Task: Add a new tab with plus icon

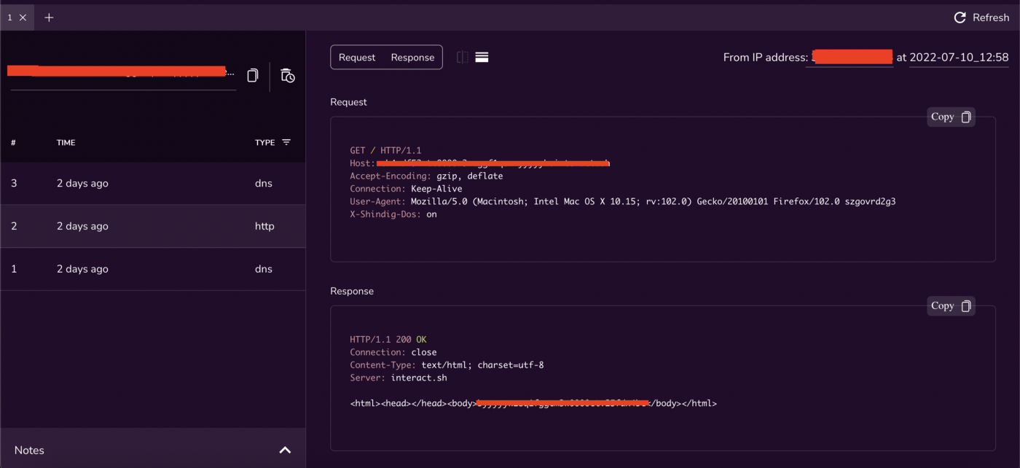Action: 49,17
